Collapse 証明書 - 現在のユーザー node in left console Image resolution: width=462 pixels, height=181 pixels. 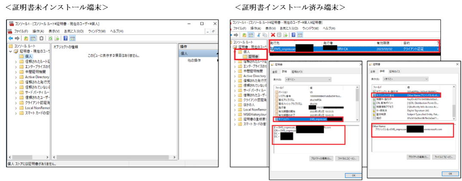point(11,51)
